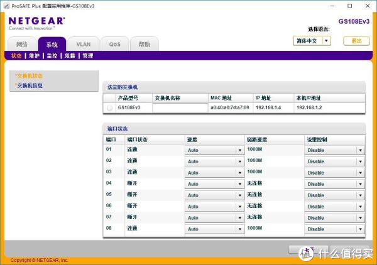Viewport: 377px width, 265px height.
Task: Select the 组播 submenu item
Action: [x=70, y=56]
